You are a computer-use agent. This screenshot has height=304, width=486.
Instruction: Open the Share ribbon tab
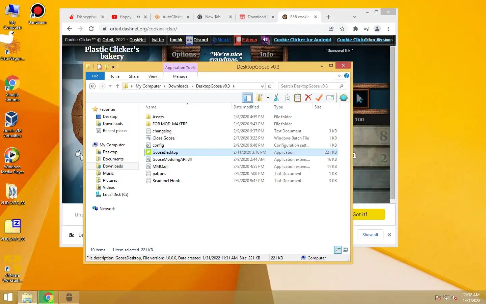point(134,76)
